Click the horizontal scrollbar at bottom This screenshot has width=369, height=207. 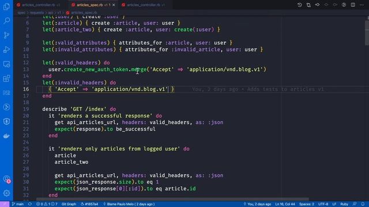[x=172, y=200]
